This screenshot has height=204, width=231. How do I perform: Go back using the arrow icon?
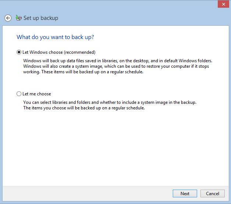coord(8,18)
